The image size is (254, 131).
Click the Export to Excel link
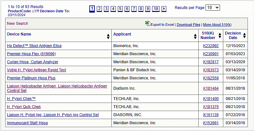162,25
